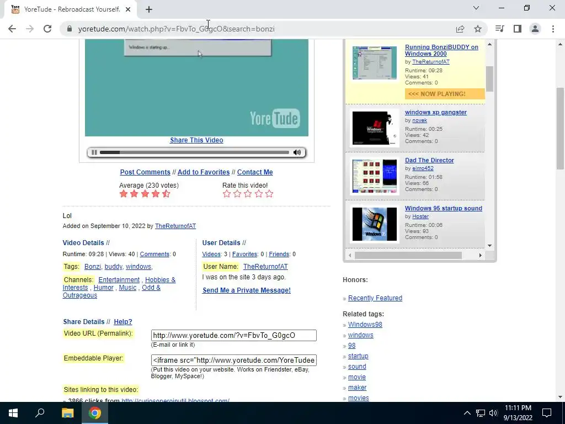Screen dimensions: 565x424
Task: Open Windows Start menu
Action: [13, 413]
